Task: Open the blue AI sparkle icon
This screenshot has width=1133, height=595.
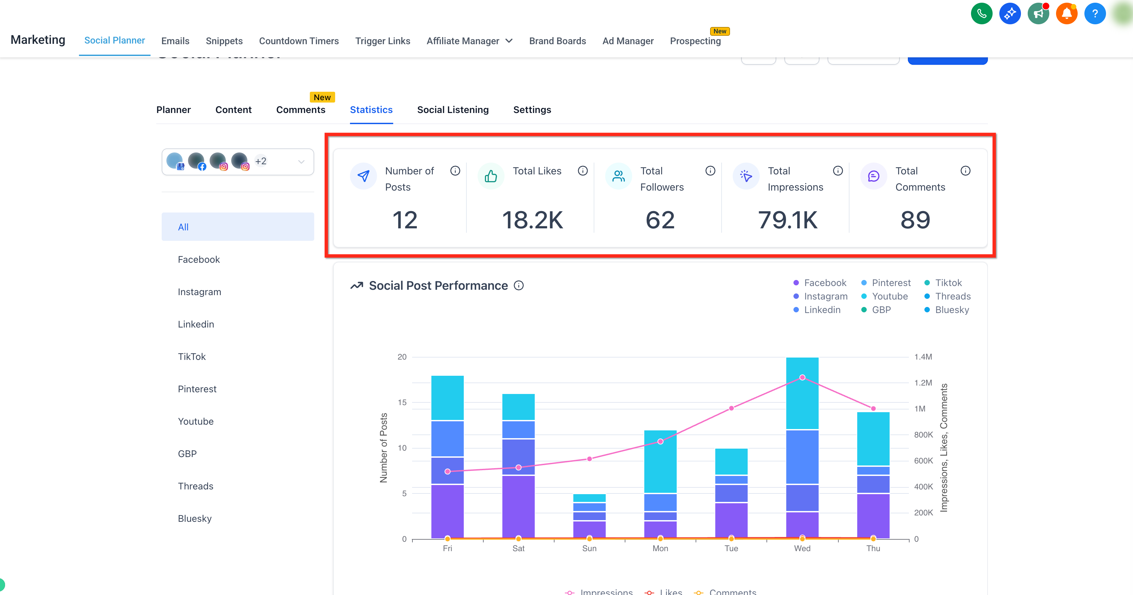Action: click(1010, 13)
